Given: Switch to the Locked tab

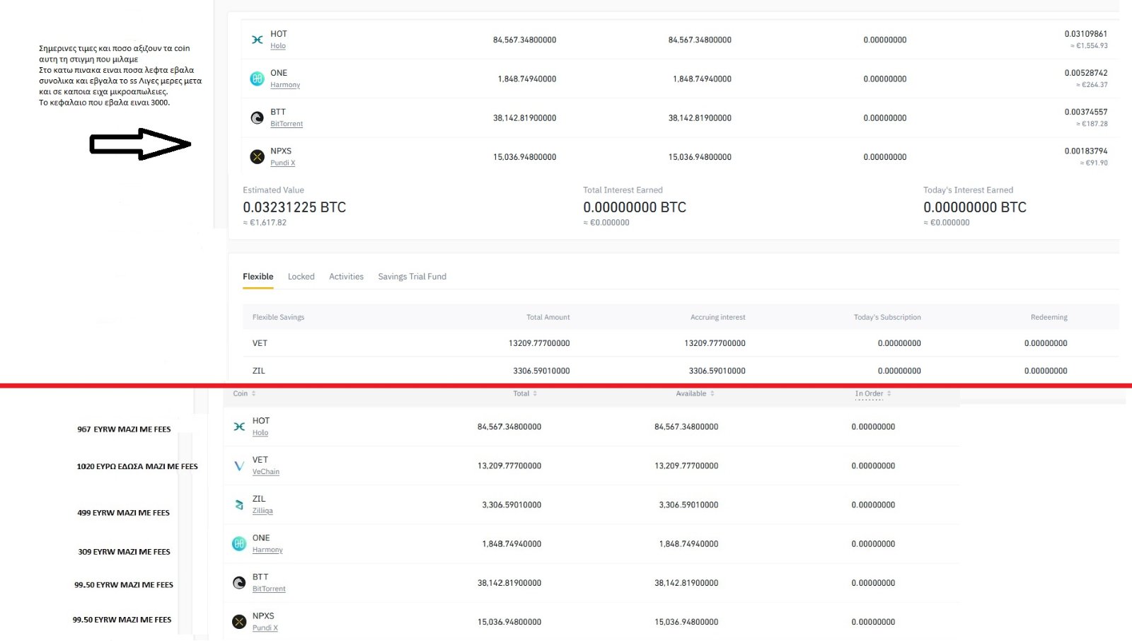Looking at the screenshot, I should click(x=301, y=277).
